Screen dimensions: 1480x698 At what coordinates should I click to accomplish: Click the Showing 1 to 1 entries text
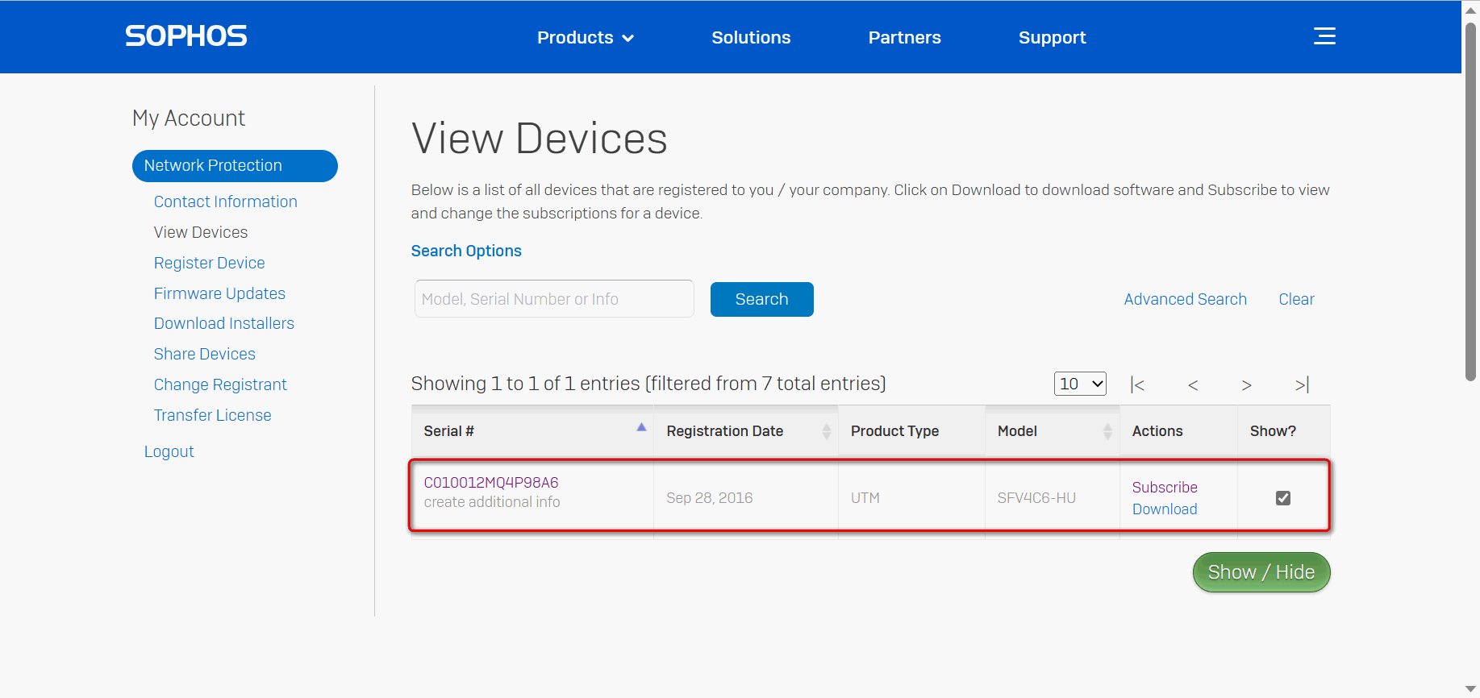coord(648,384)
